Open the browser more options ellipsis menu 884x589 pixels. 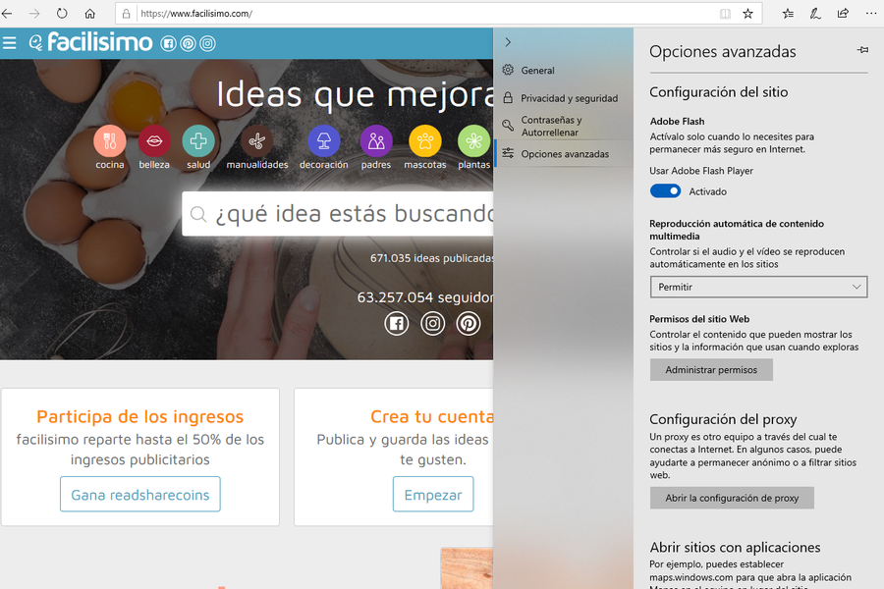869,14
